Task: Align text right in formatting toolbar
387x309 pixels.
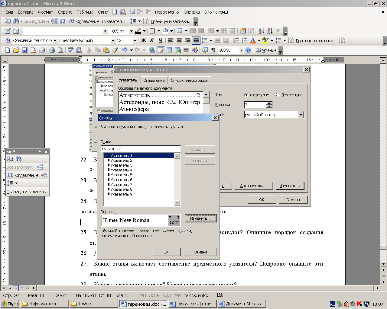Action: (x=188, y=40)
